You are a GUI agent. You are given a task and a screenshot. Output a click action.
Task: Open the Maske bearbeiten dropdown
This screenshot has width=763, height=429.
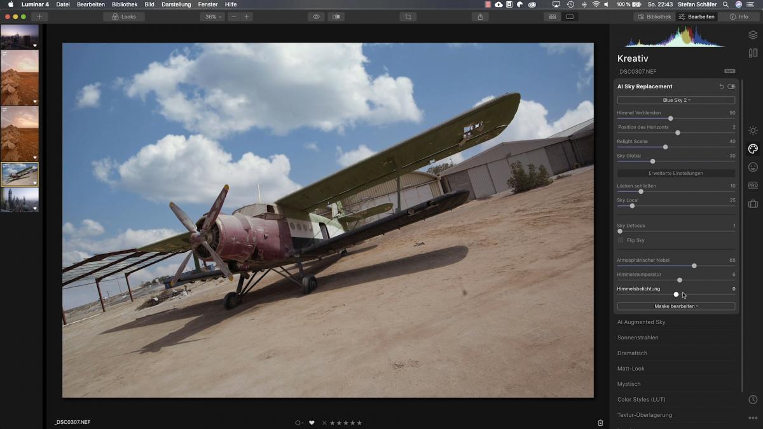pyautogui.click(x=676, y=306)
